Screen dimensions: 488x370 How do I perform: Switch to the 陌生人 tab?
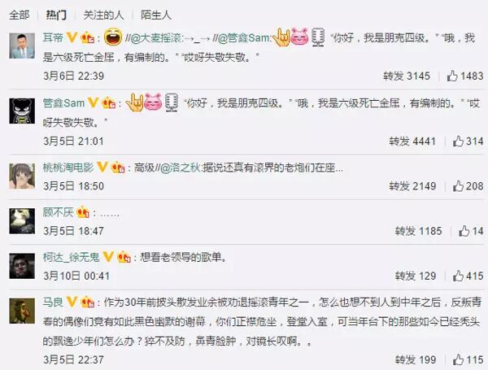[x=156, y=15]
